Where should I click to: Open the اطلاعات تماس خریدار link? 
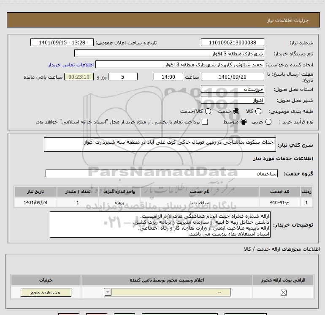point(71,65)
